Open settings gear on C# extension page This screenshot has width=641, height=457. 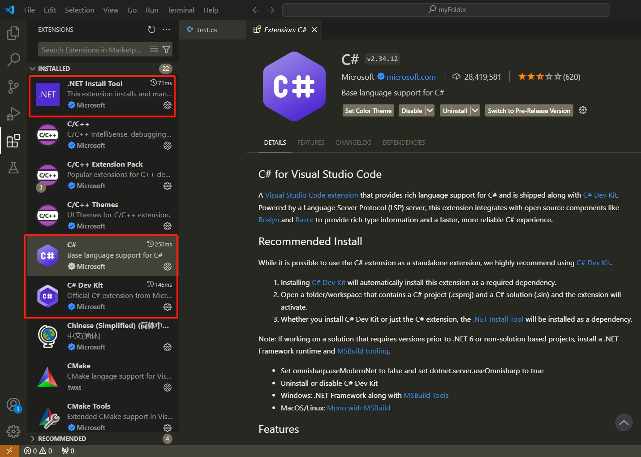pos(583,110)
